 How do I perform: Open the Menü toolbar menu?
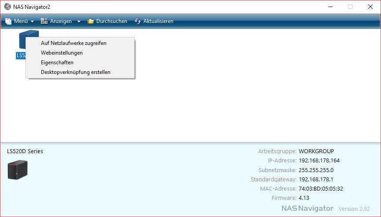pos(21,21)
